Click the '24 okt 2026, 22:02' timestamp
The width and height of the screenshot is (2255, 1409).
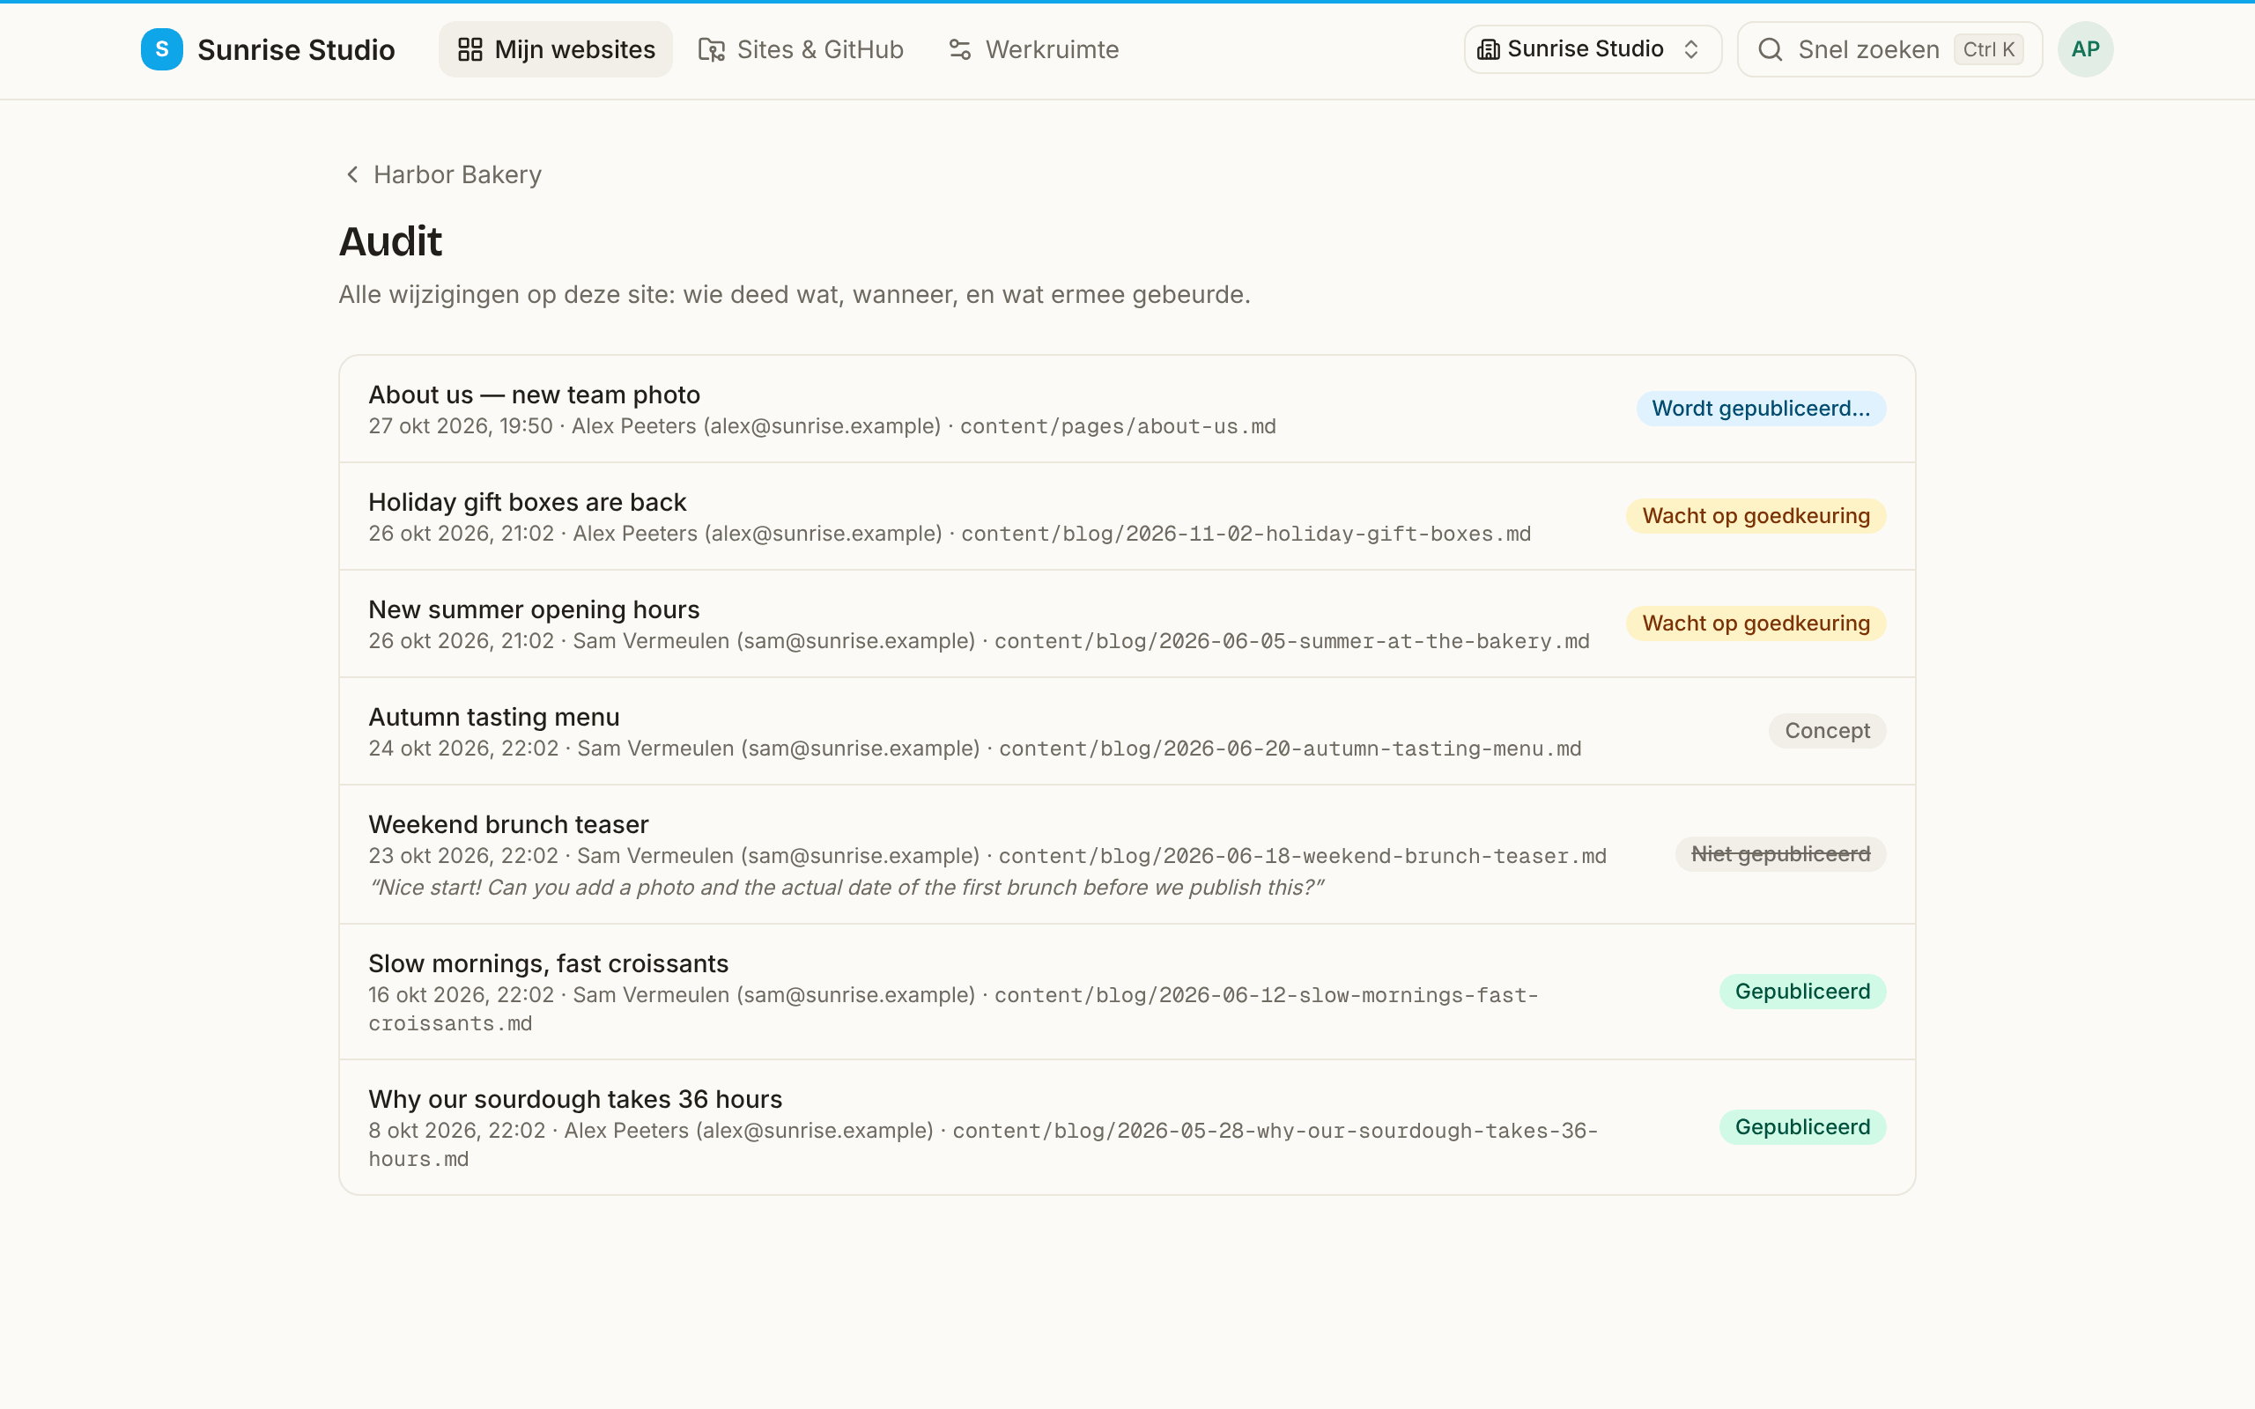pos(463,749)
